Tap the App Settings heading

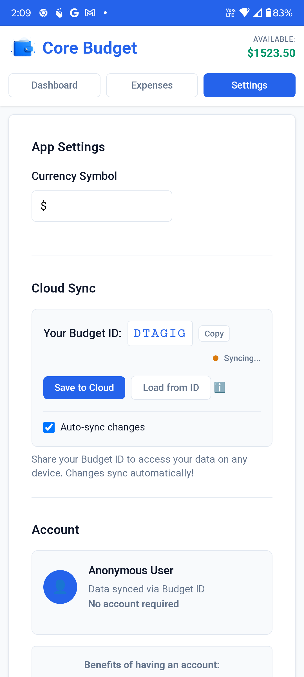tap(68, 147)
